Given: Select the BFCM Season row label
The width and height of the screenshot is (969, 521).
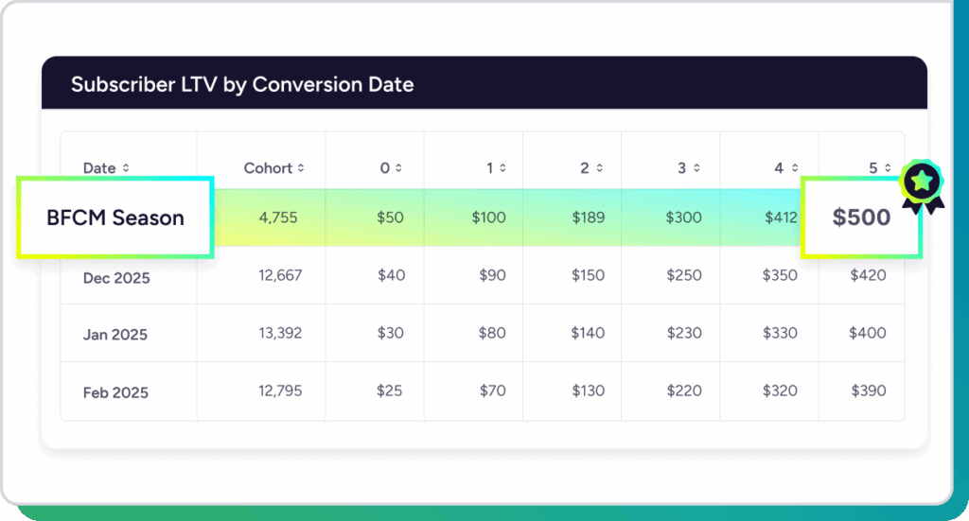Looking at the screenshot, I should pyautogui.click(x=115, y=217).
